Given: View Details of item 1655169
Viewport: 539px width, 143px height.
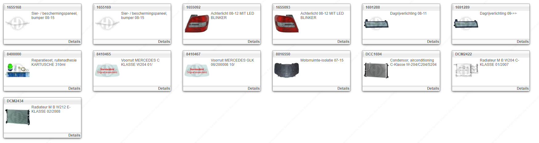Looking at the screenshot, I should pyautogui.click(x=164, y=42).
